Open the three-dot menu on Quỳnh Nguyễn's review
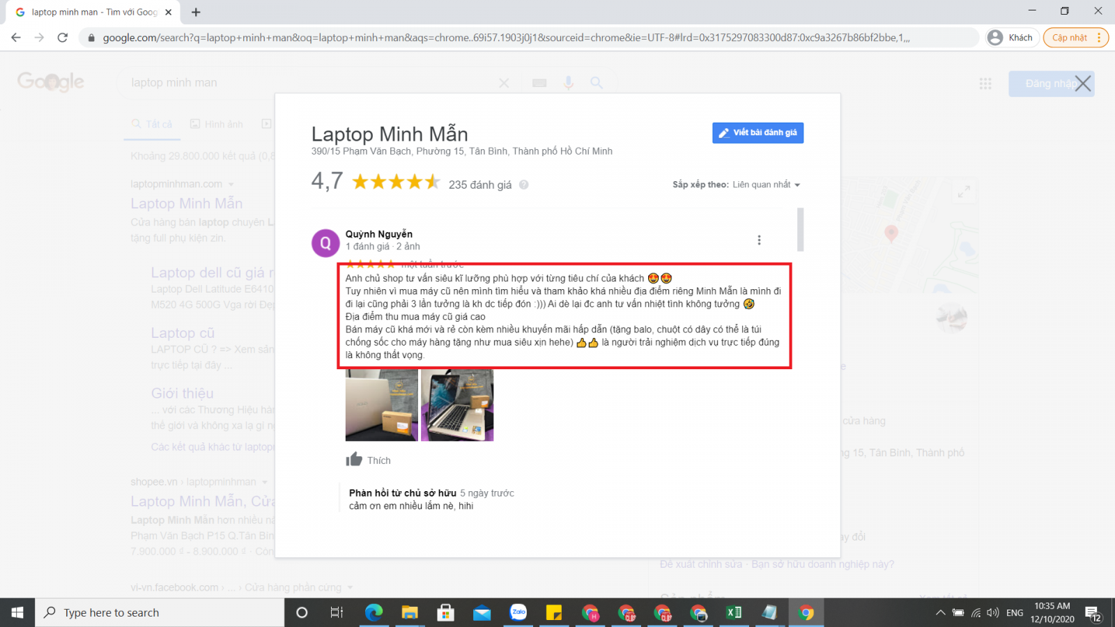The width and height of the screenshot is (1115, 627). (759, 240)
